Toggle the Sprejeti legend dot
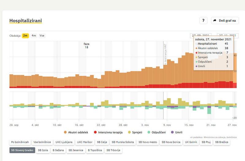This screenshot has height=161, width=245. click(x=130, y=132)
